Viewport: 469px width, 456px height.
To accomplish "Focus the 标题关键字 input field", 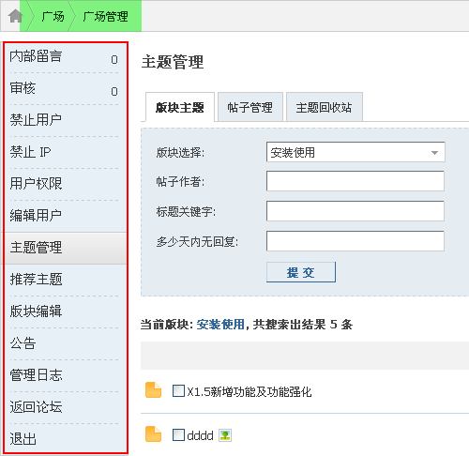I will pyautogui.click(x=356, y=211).
